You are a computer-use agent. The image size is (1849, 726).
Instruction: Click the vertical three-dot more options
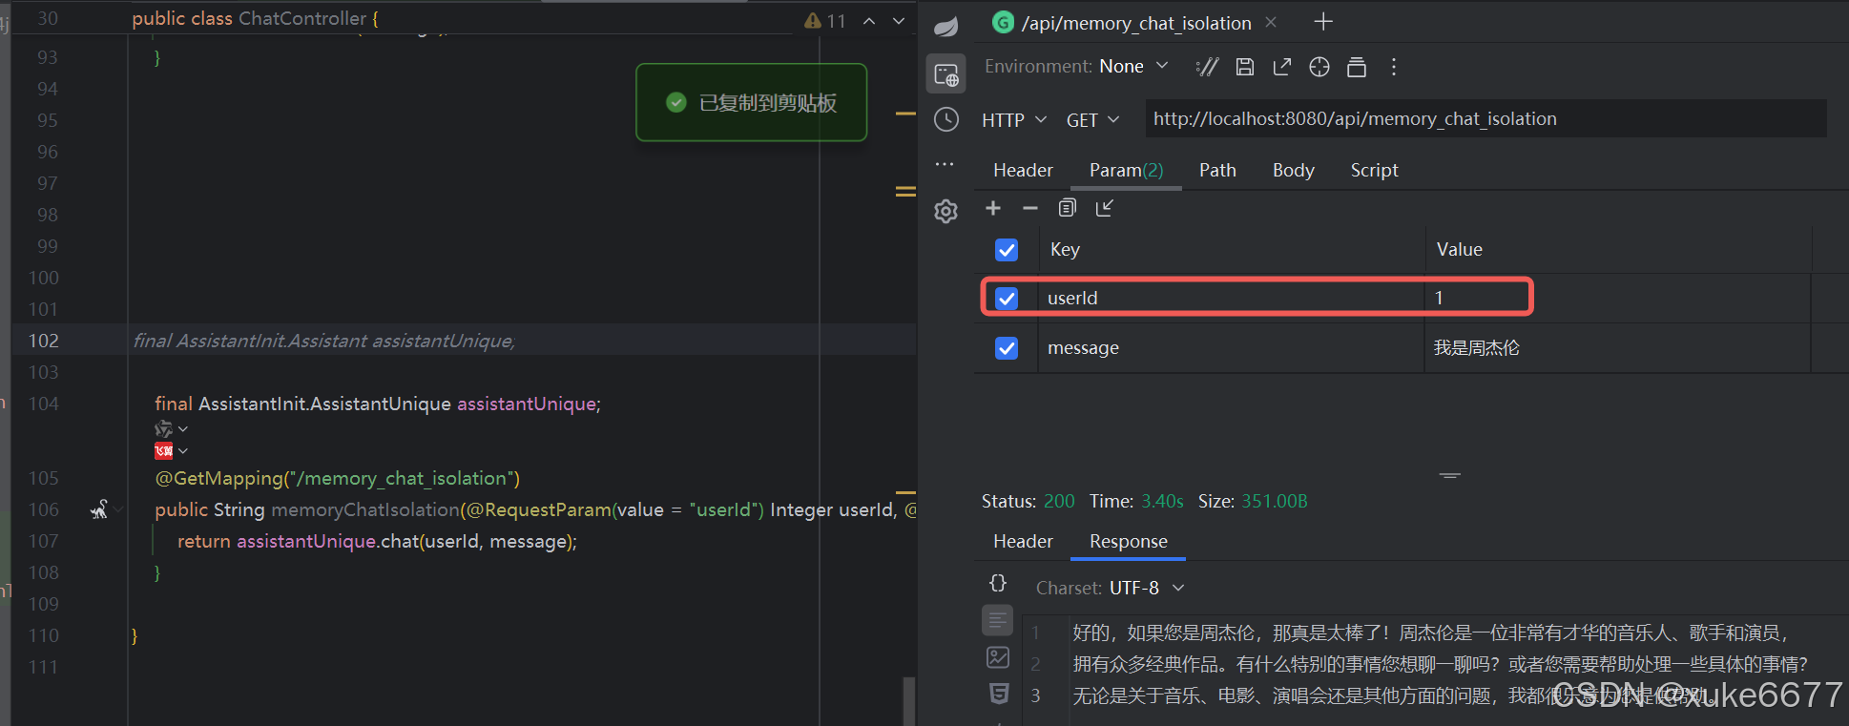coord(1394,67)
